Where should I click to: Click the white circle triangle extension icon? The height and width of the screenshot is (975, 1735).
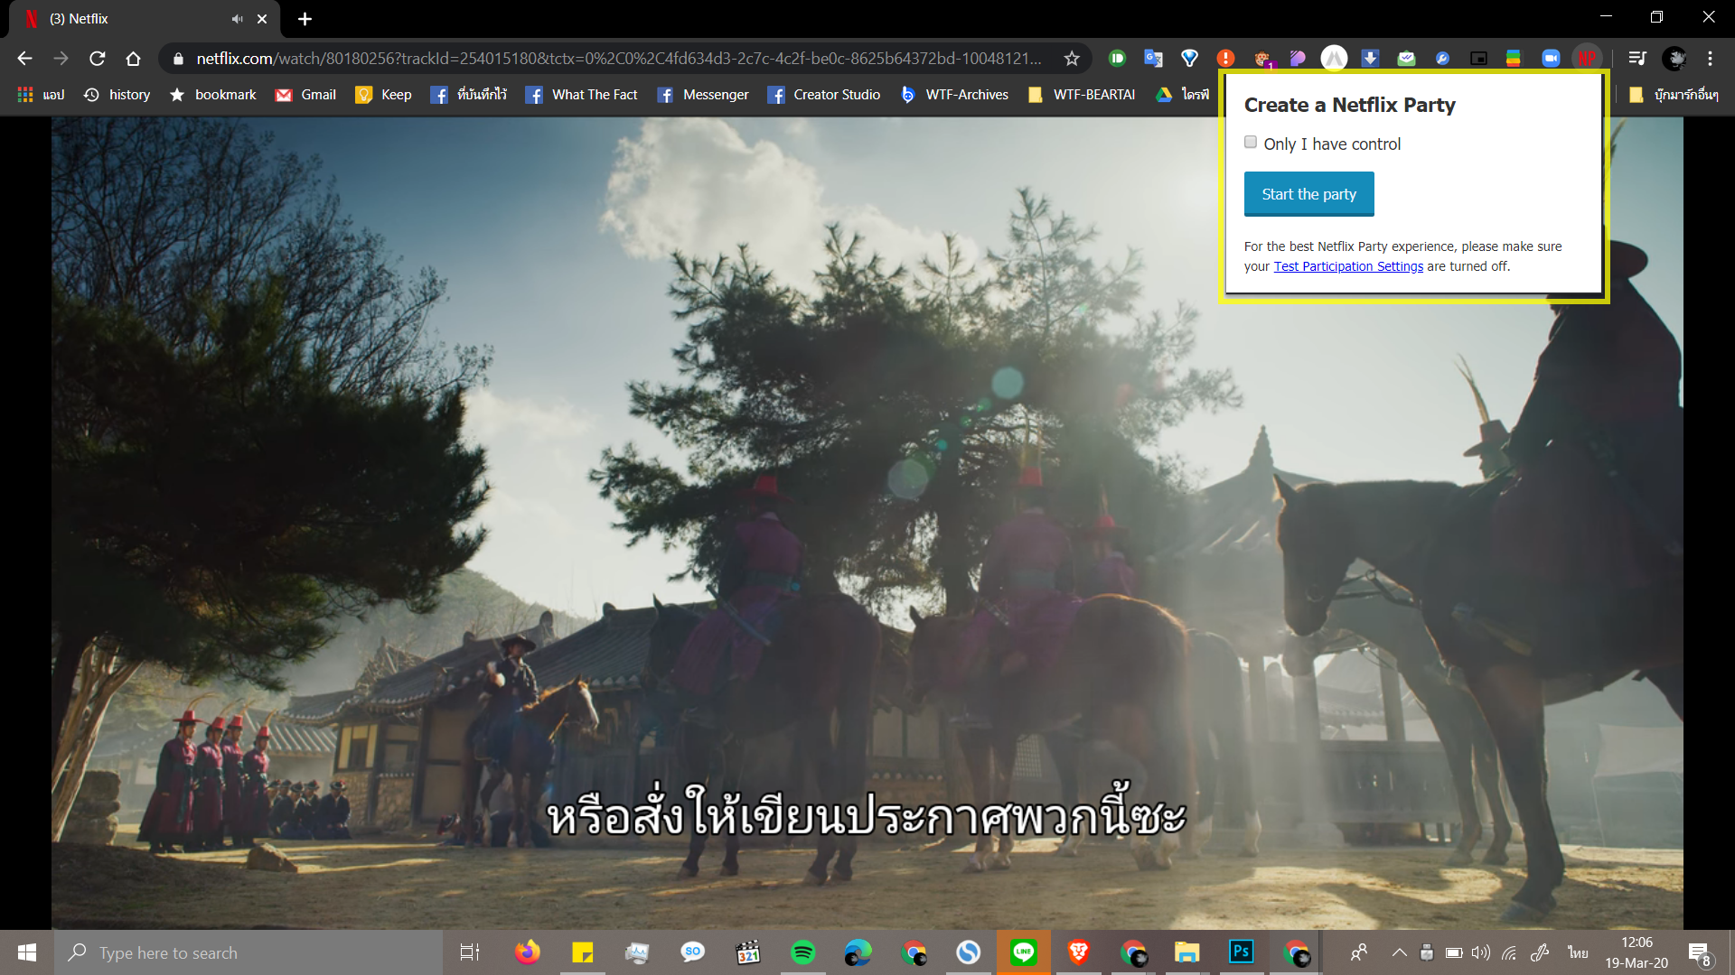tap(1334, 59)
